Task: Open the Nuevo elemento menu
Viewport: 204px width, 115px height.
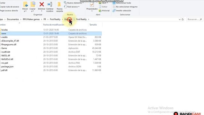Action: click(x=74, y=3)
